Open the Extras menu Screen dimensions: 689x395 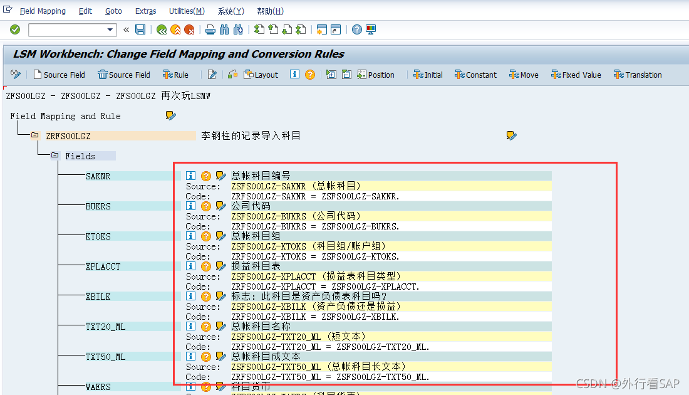pyautogui.click(x=145, y=11)
